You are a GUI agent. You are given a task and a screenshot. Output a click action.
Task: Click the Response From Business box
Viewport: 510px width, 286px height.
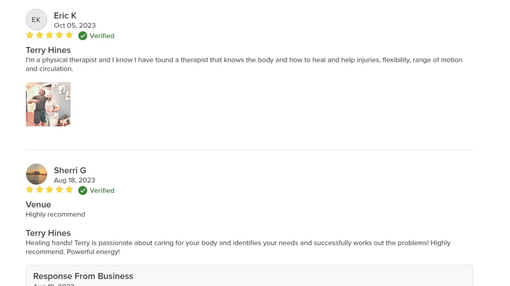click(249, 275)
